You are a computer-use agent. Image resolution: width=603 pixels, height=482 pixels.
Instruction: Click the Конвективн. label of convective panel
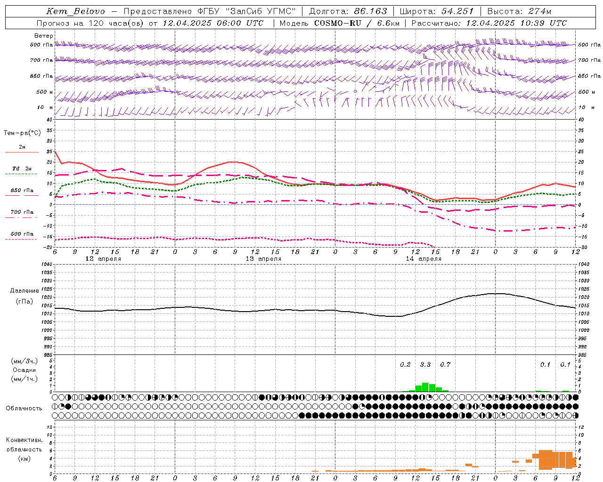(x=24, y=440)
